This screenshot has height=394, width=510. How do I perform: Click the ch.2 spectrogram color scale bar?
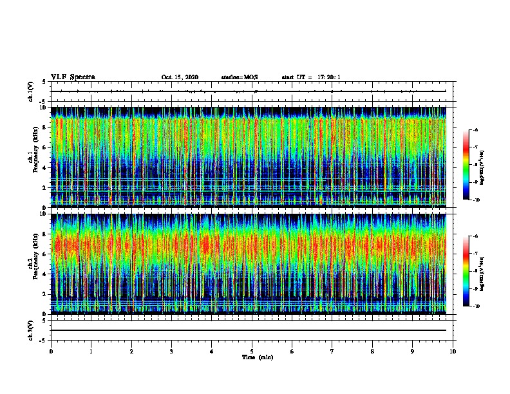[466, 271]
